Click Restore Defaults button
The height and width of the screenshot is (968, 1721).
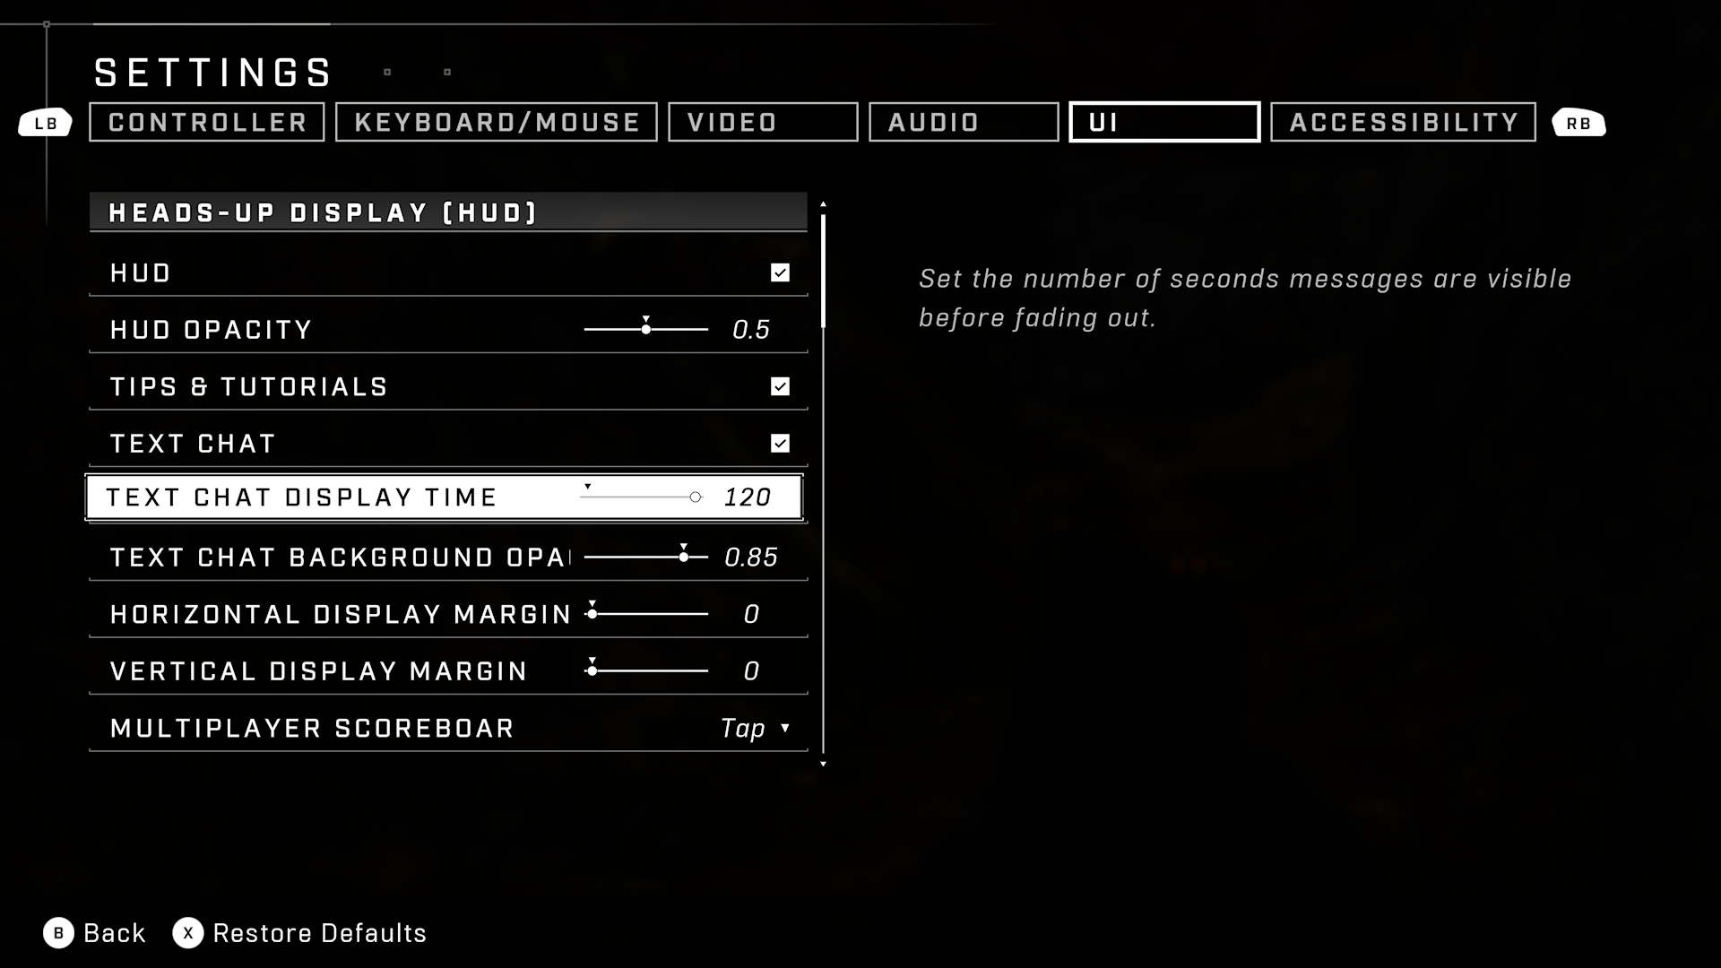(301, 932)
